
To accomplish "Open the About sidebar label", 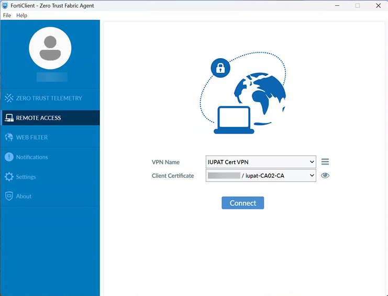I will point(24,196).
